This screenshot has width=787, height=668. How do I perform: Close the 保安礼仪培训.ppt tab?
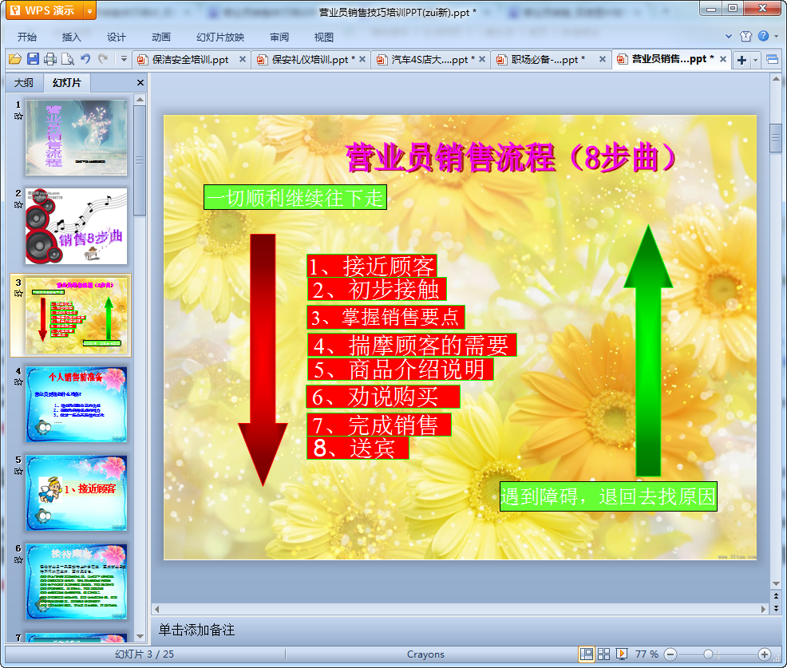pyautogui.click(x=362, y=59)
